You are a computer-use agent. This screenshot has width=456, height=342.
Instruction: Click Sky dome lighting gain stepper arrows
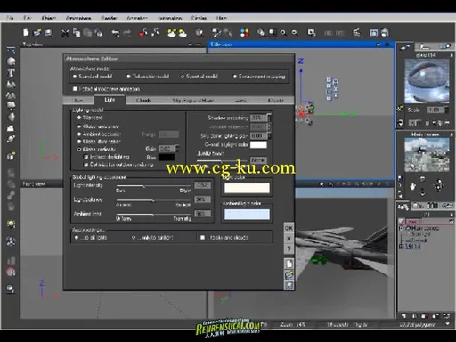point(269,135)
